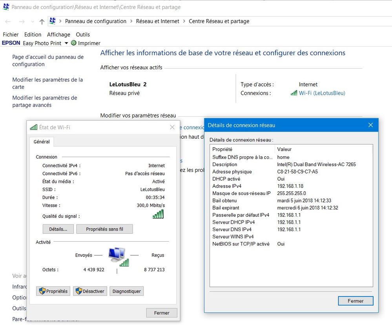Select the Serveur DNS IPv4 row
This screenshot has width=392, height=325.
(291, 229)
